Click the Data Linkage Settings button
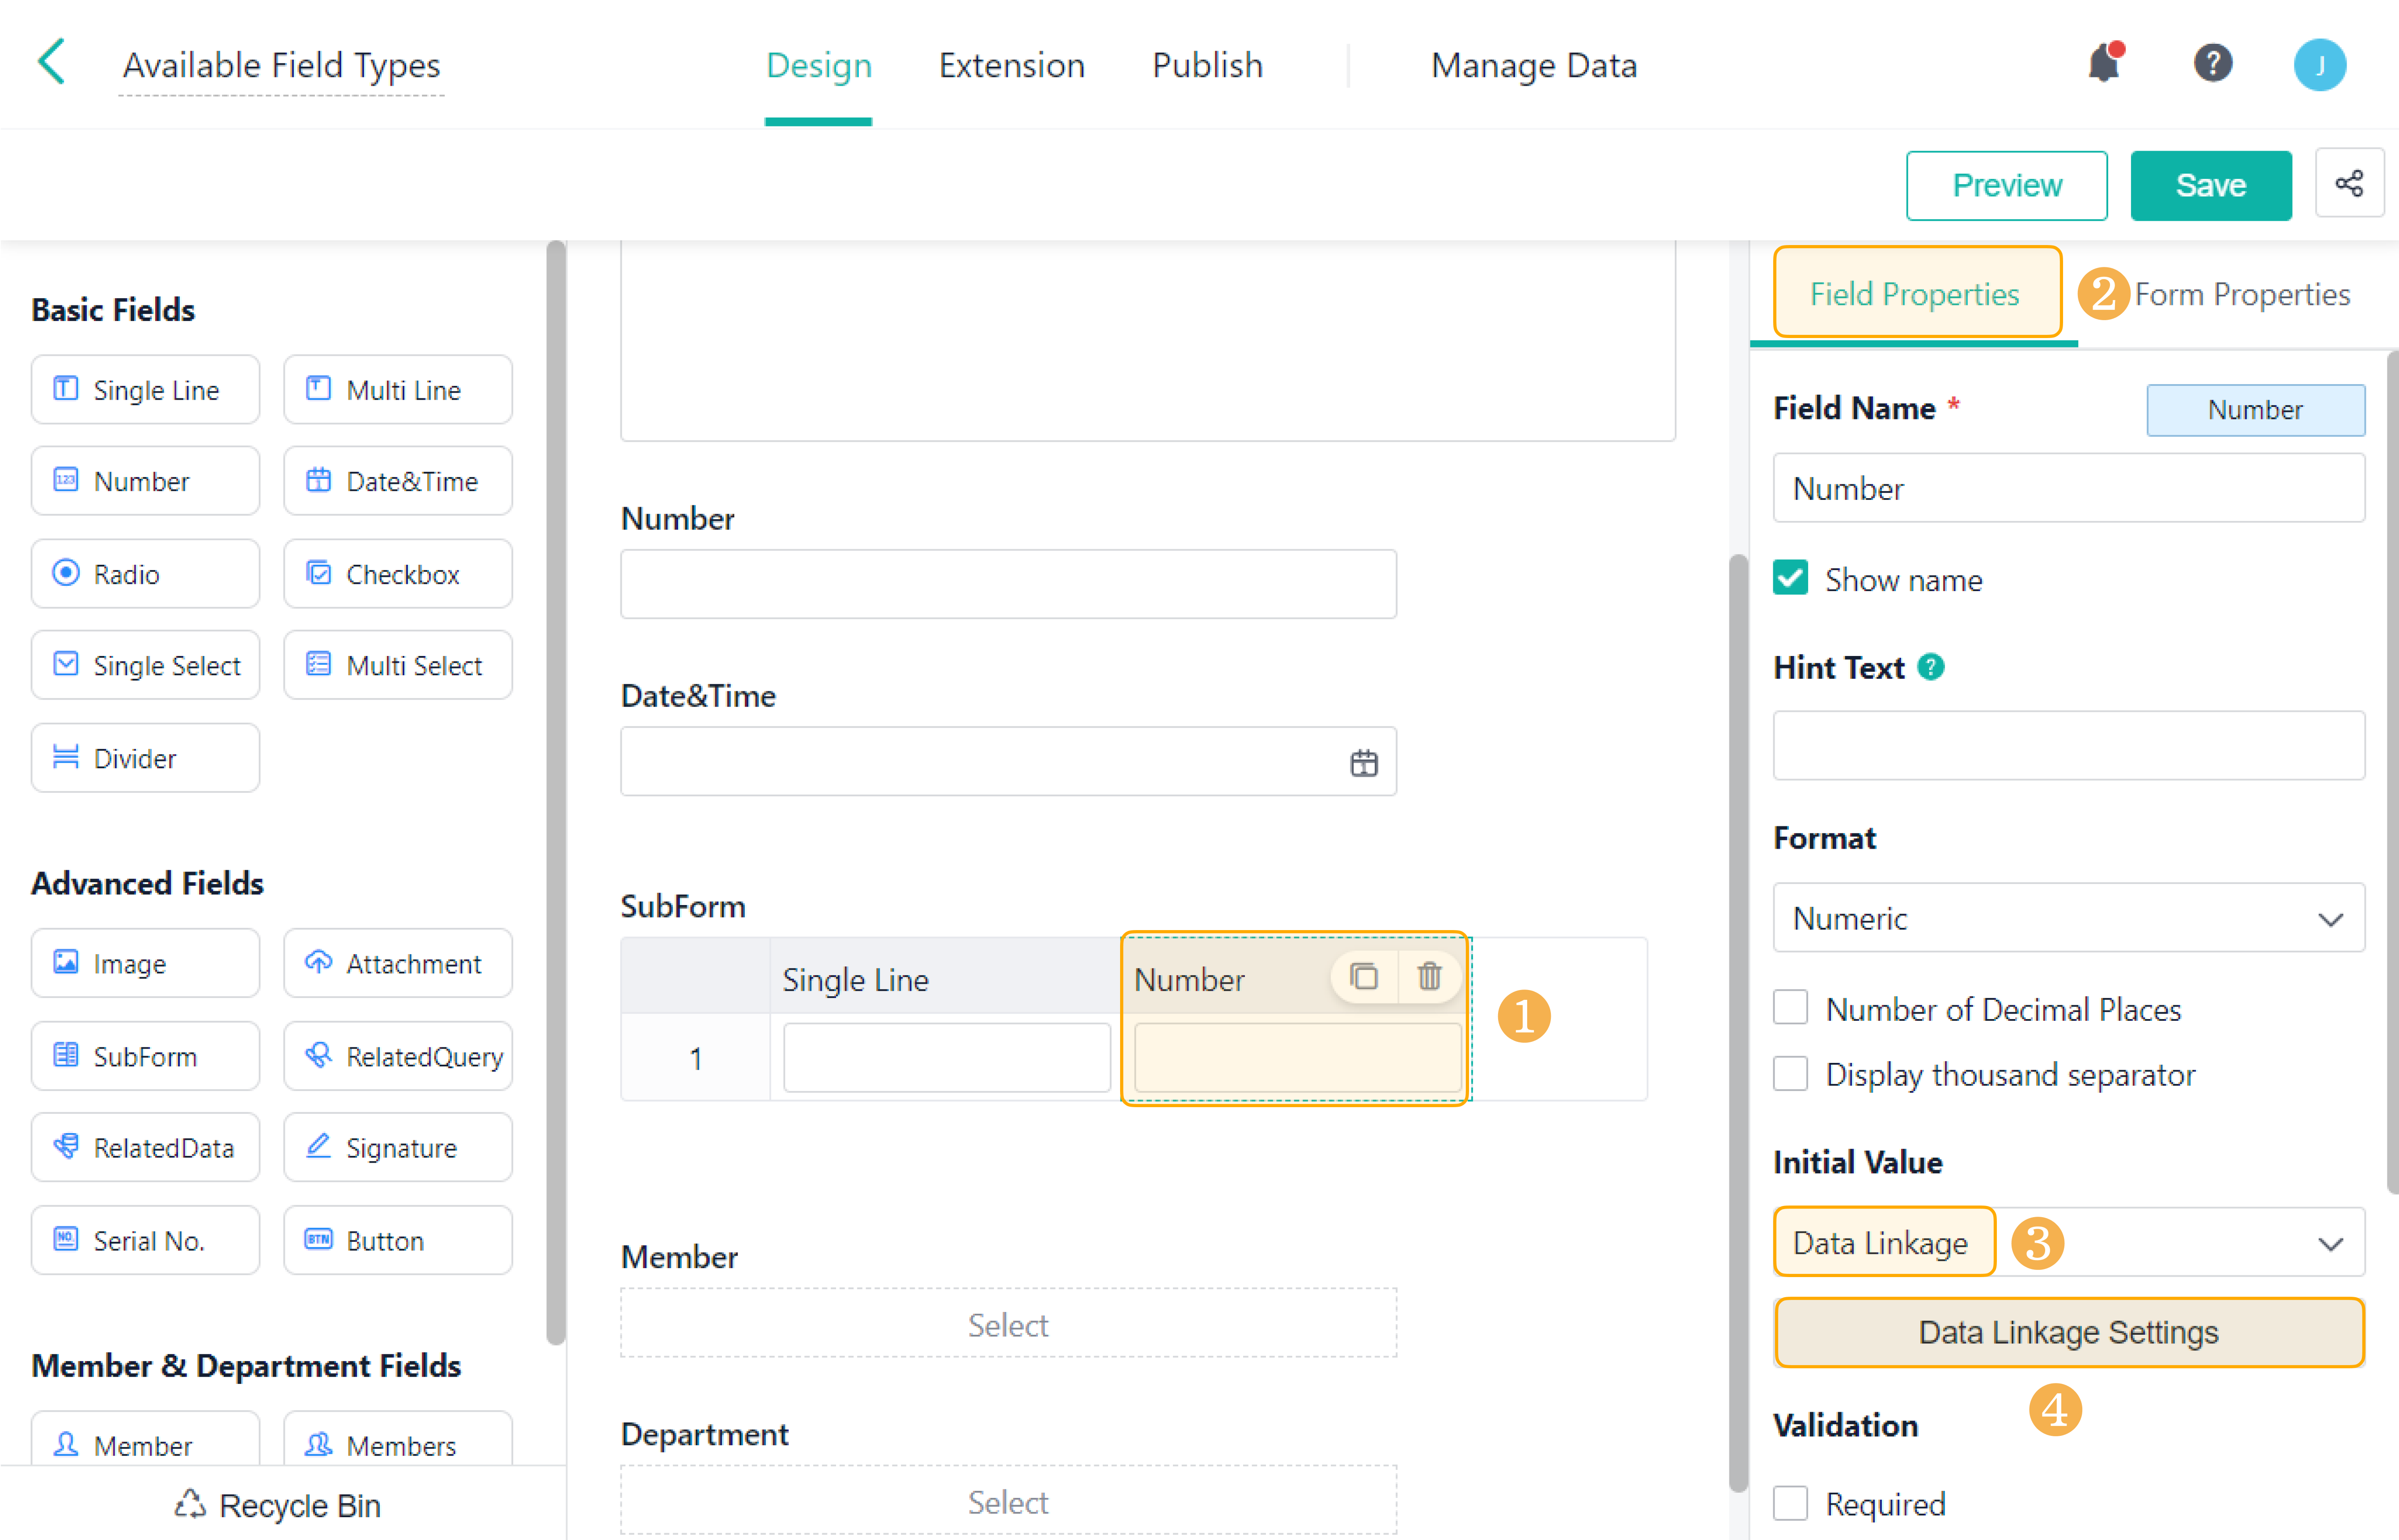The image size is (2399, 1540). pos(2068,1332)
